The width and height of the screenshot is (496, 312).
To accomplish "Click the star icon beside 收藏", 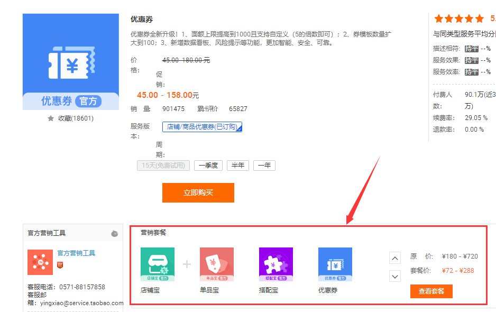I will tap(51, 118).
